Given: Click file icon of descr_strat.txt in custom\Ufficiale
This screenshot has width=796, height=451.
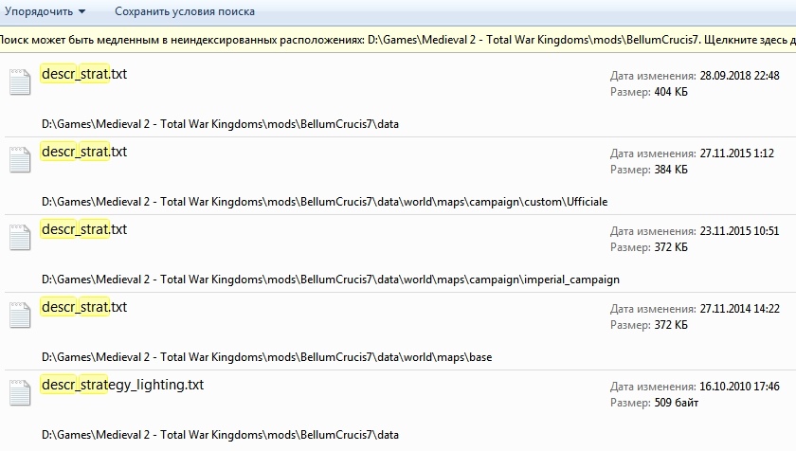Looking at the screenshot, I should pos(20,160).
